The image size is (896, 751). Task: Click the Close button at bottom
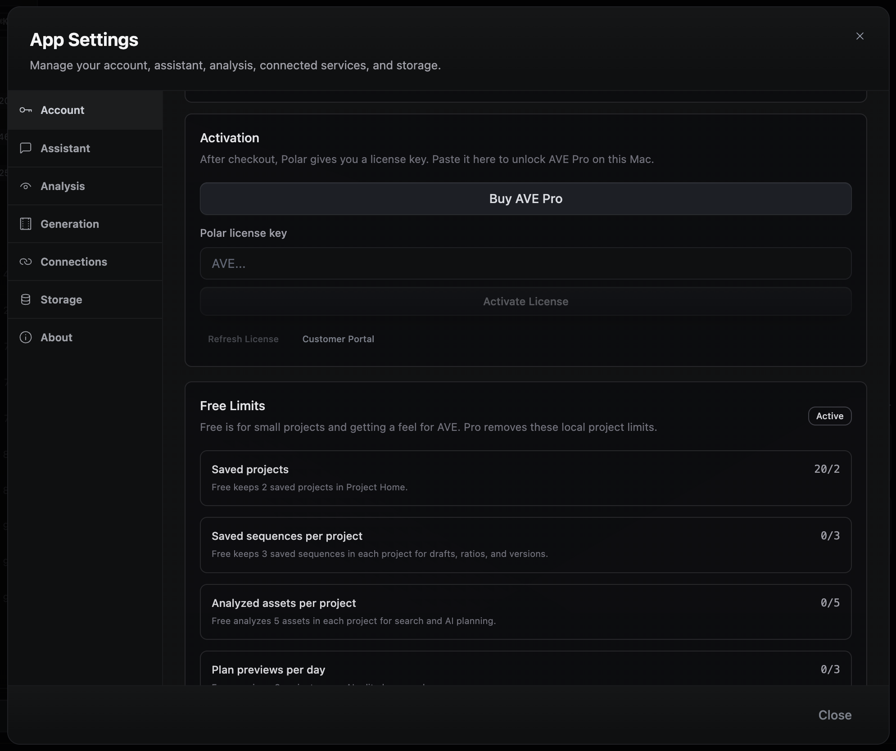[x=835, y=715]
